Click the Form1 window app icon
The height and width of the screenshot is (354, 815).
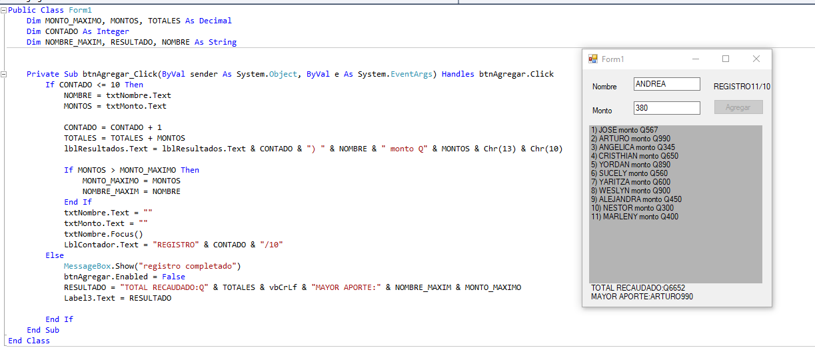pyautogui.click(x=593, y=59)
